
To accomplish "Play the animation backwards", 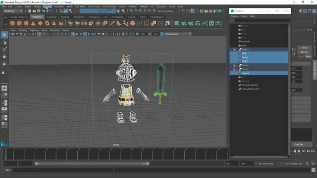I will click(x=295, y=151).
